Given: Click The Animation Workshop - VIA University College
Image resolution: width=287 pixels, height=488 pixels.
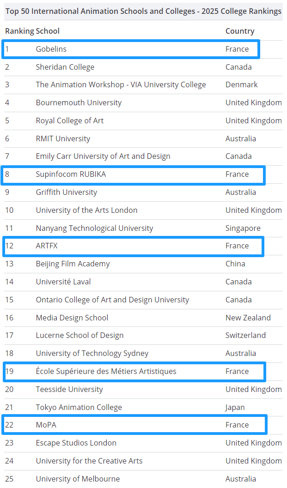Looking at the screenshot, I should [x=121, y=84].
